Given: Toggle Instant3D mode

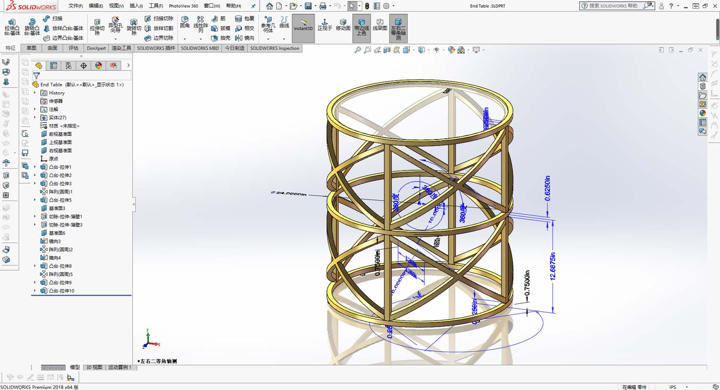Looking at the screenshot, I should 303,25.
